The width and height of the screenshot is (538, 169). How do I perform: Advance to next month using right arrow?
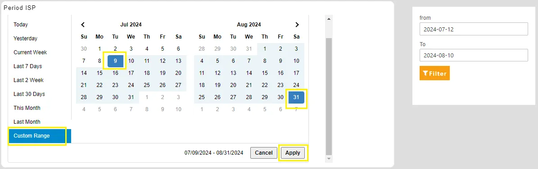click(x=297, y=25)
